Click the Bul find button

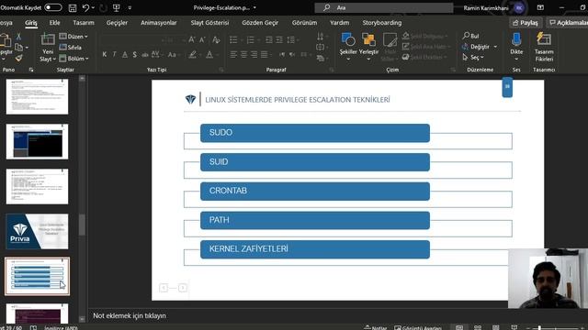tap(471, 36)
